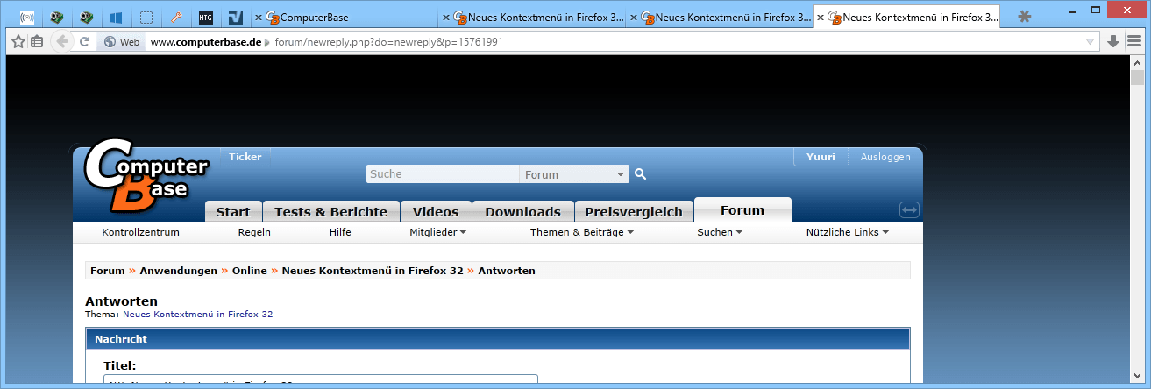
Task: Open the Ticker link
Action: [245, 157]
